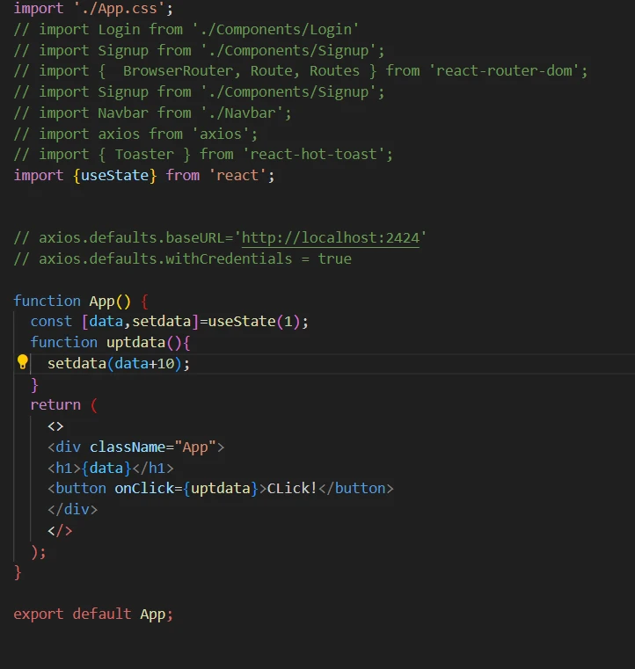Viewport: 635px width, 669px height.
Task: Click Navbar in the commented Navbar import
Action: click(x=123, y=113)
